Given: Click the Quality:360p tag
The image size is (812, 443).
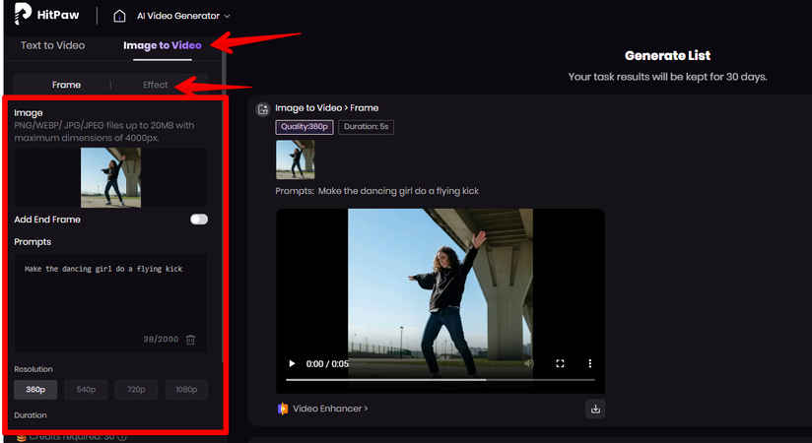Looking at the screenshot, I should [x=304, y=127].
